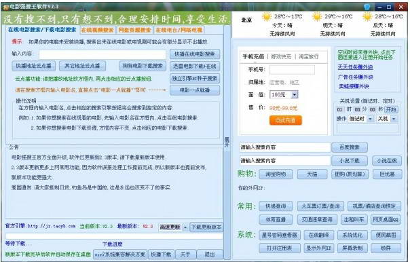Screen dimensions: 410x262
Task: Click today's sunny weather icon for 北京
Action: (267, 17)
